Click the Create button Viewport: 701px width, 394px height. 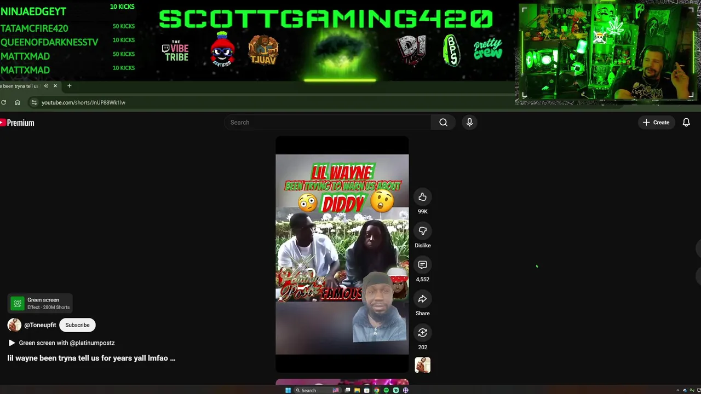pos(656,123)
